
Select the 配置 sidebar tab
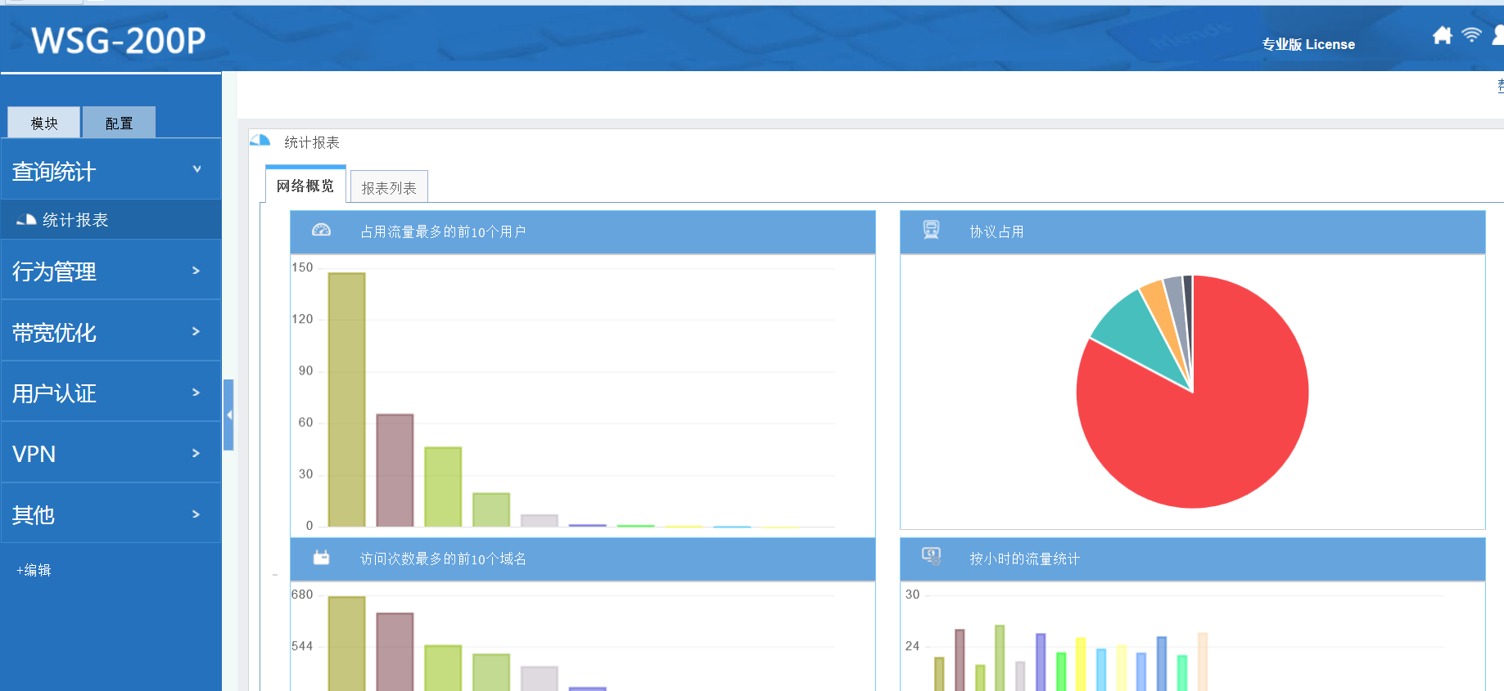(x=119, y=123)
